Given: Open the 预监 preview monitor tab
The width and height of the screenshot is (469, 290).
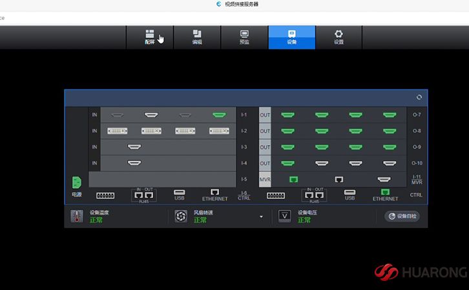Looking at the screenshot, I should [244, 37].
